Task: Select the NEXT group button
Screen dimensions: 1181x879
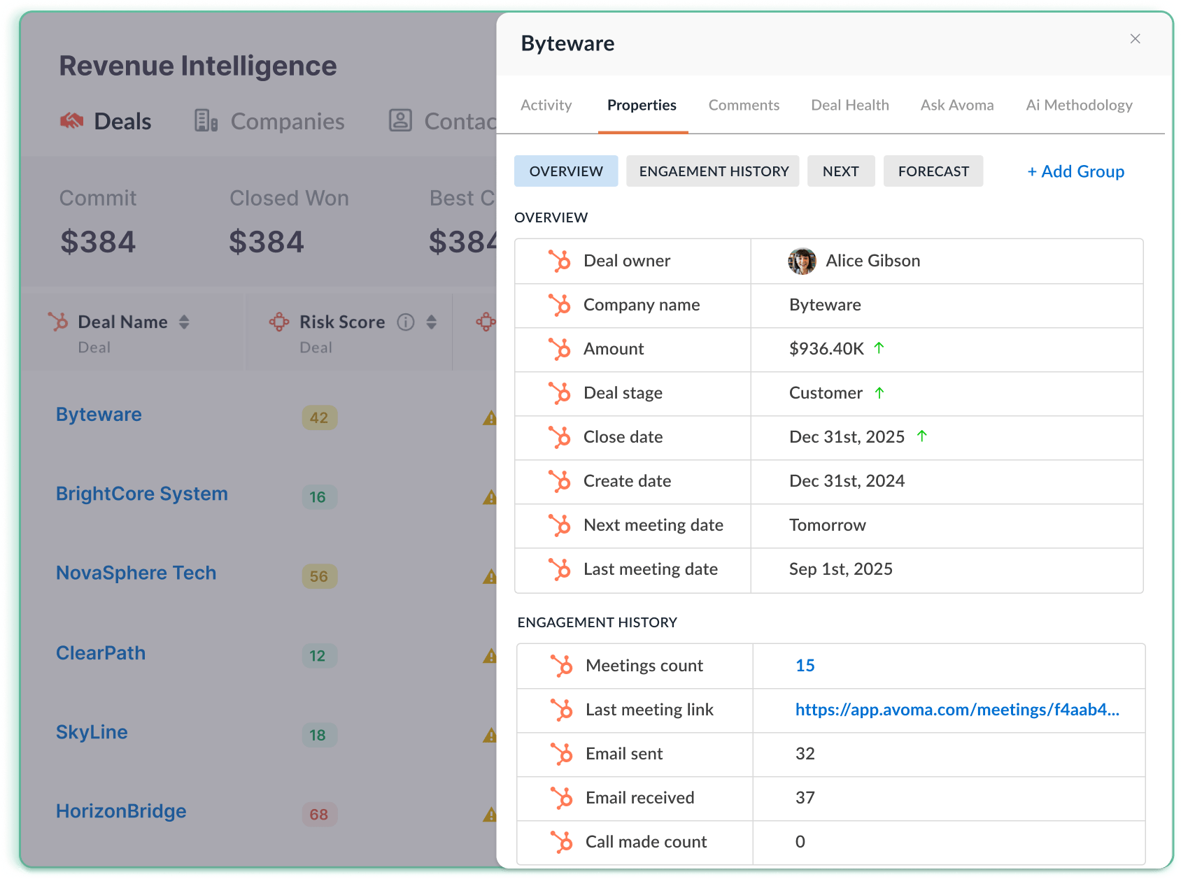Action: pos(841,171)
